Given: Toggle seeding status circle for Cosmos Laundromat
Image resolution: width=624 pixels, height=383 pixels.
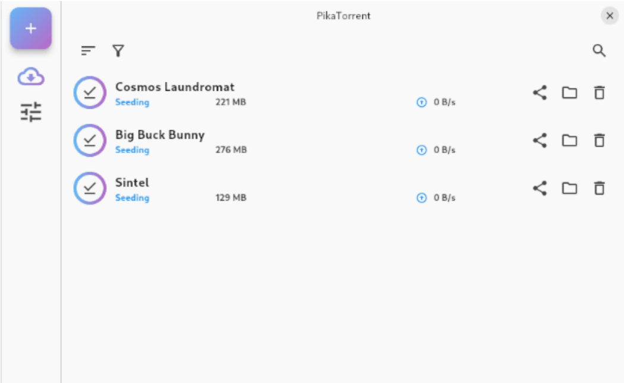Looking at the screenshot, I should (90, 93).
